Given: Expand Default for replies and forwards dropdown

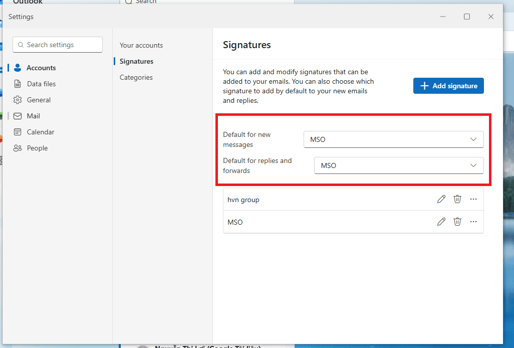Looking at the screenshot, I should (x=399, y=165).
